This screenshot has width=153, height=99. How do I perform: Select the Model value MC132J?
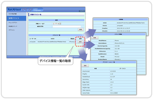117,57
